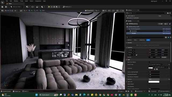Click the Stop simulation button
Image resolution: width=172 pixels, height=97 pixels.
point(54,7)
